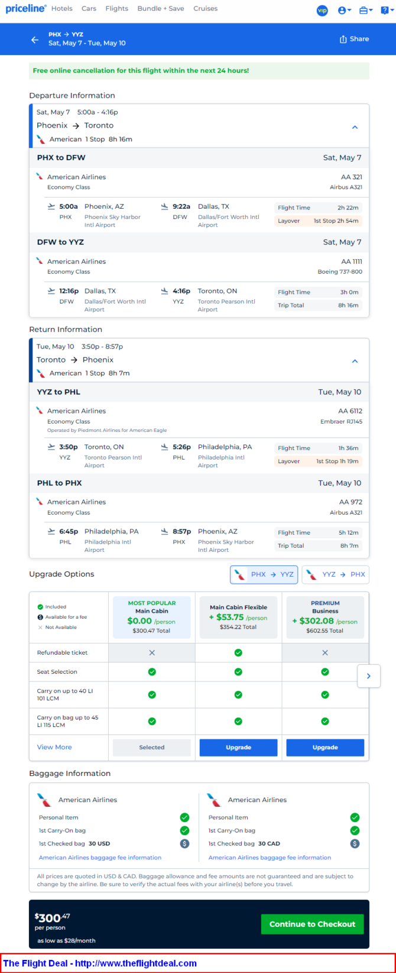The height and width of the screenshot is (973, 396).
Task: Collapse the Toronto to Phoenix return details
Action: coord(355,361)
